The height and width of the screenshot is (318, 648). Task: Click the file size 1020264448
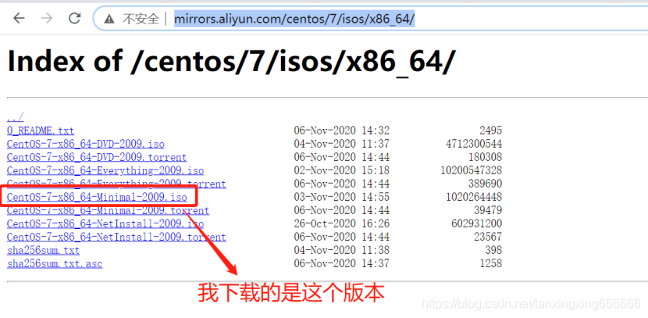(474, 197)
